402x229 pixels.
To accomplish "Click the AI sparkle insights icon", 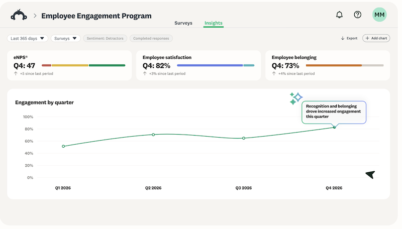I will pos(296,98).
